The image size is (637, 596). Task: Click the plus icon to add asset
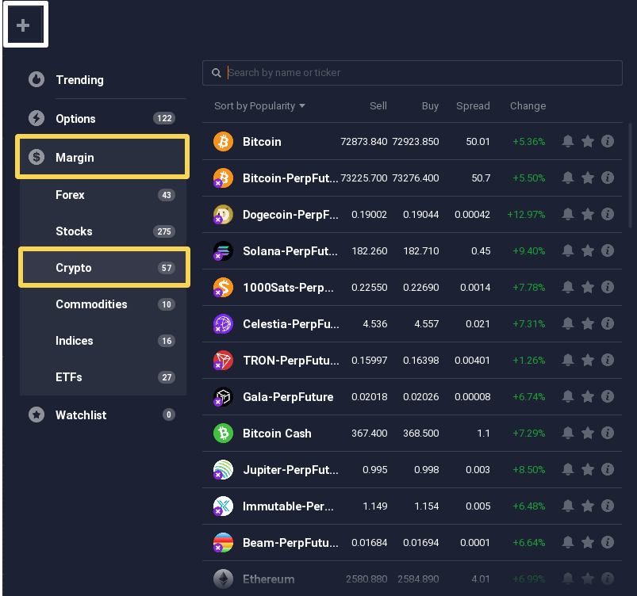coord(24,25)
